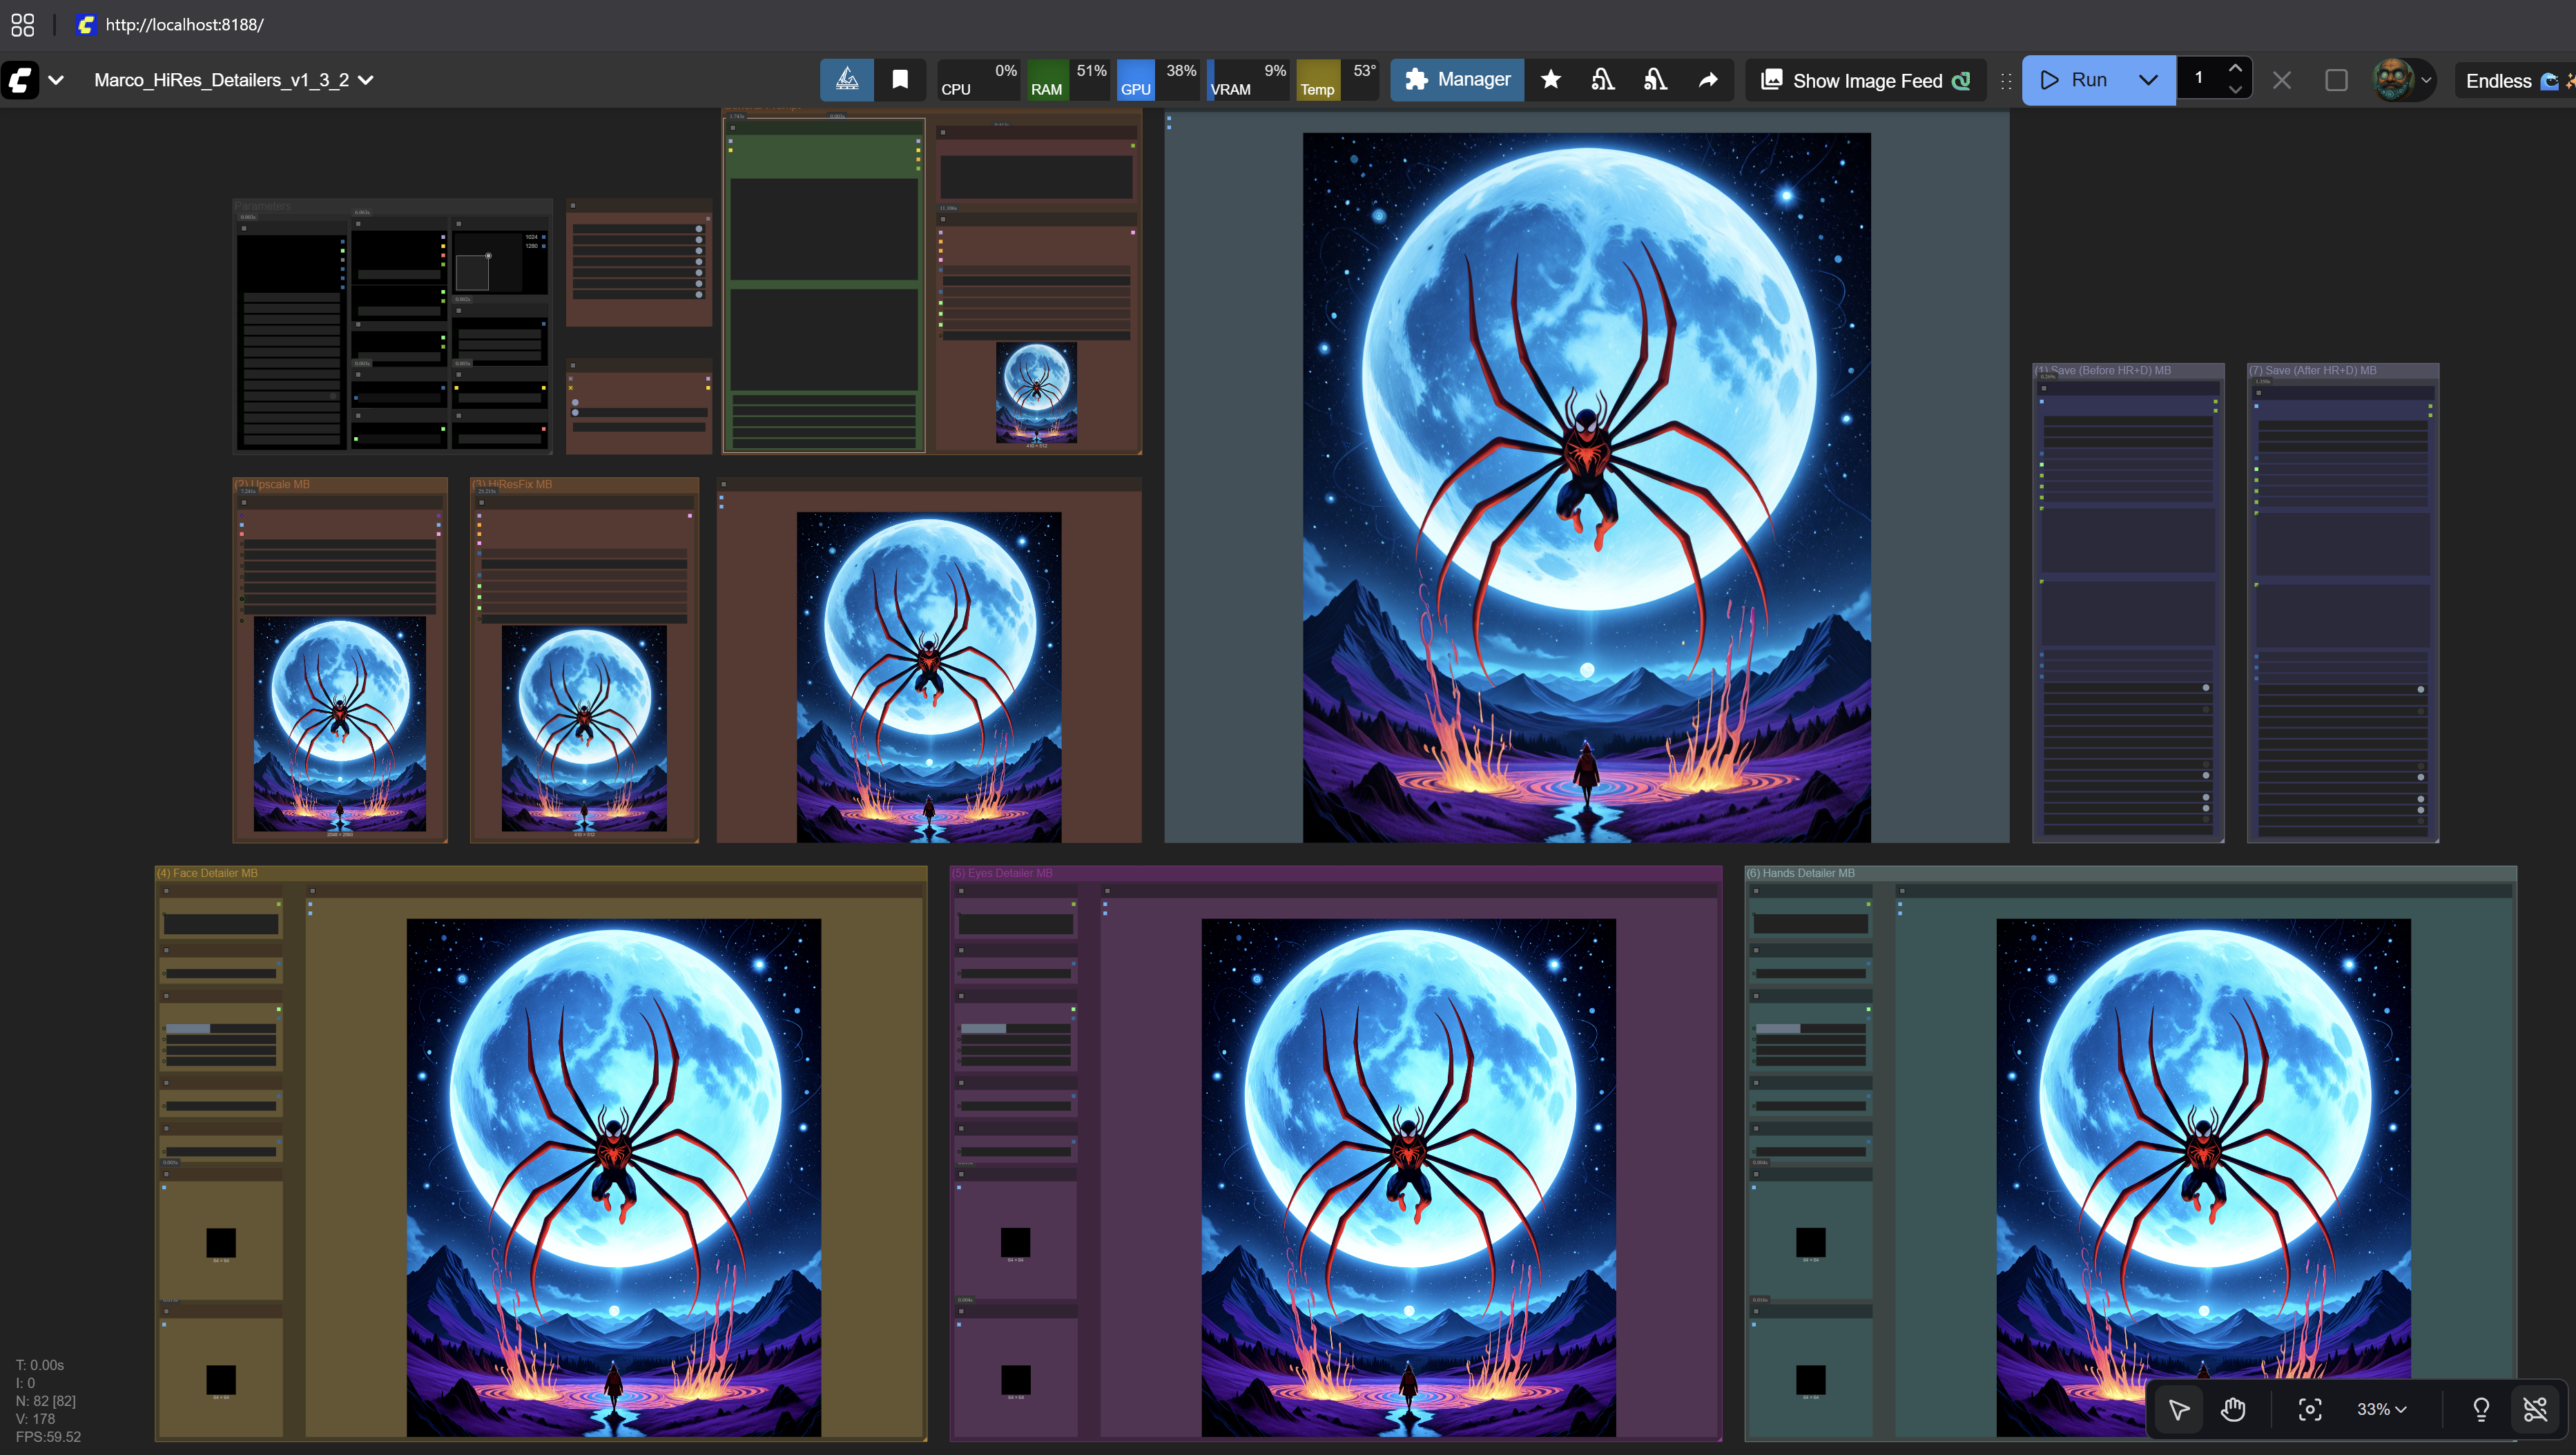The image size is (2576, 1455).
Task: Toggle link visibility button
Action: [x=2535, y=1409]
